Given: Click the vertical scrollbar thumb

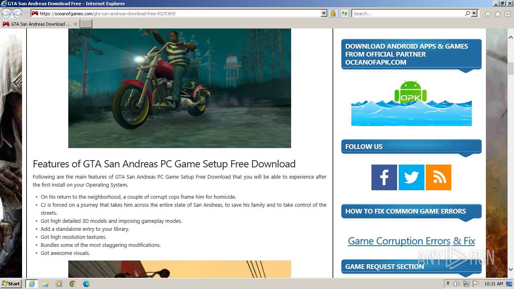Looking at the screenshot, I should pyautogui.click(x=511, y=68).
